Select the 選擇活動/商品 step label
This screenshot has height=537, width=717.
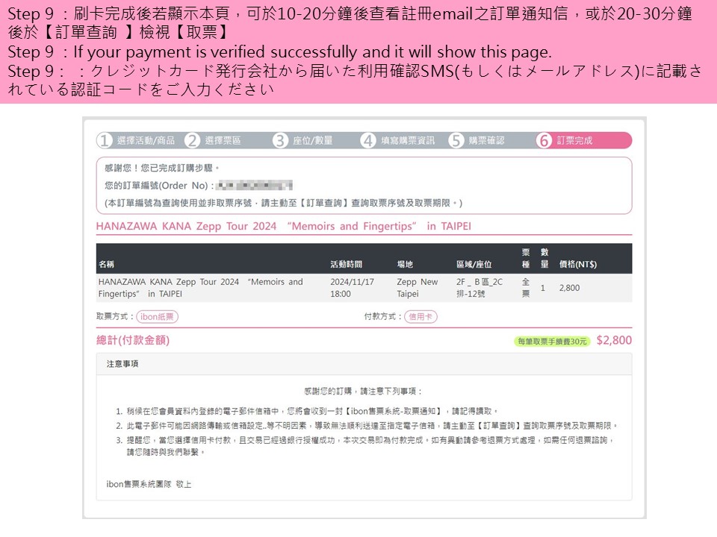pos(146,140)
